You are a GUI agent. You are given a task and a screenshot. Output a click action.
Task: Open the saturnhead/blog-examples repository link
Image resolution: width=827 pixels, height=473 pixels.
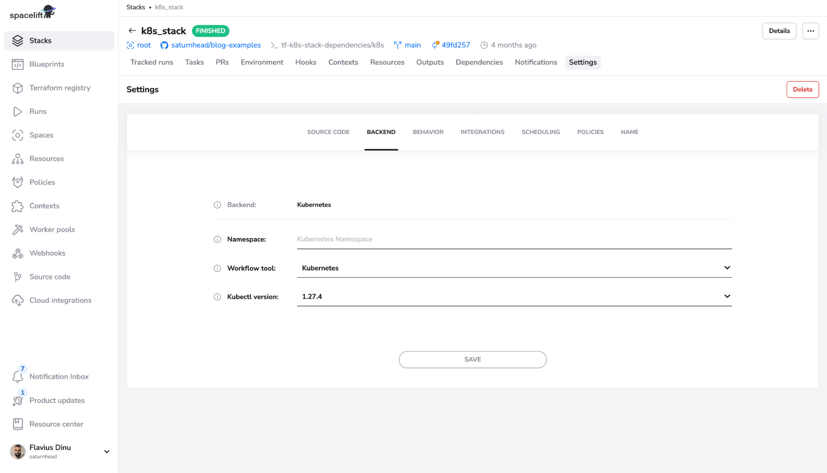tap(216, 45)
